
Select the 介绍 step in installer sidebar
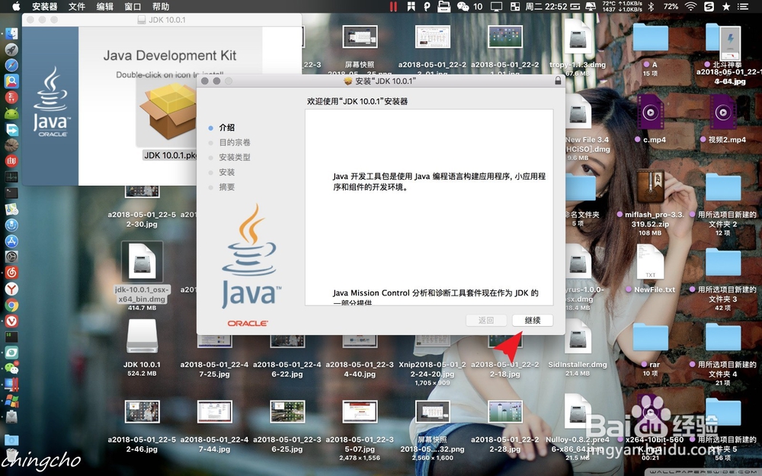click(227, 127)
